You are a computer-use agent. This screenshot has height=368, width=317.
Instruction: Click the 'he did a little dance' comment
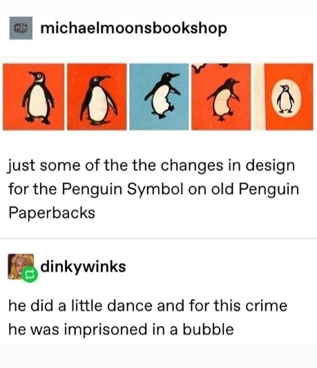148,318
